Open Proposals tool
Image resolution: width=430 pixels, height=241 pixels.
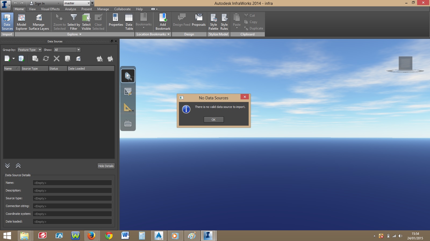pyautogui.click(x=199, y=20)
